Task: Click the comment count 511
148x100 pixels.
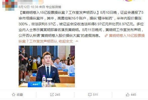Action: click(x=95, y=95)
